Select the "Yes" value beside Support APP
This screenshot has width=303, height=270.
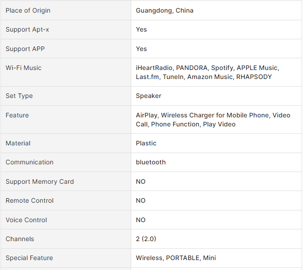point(142,49)
